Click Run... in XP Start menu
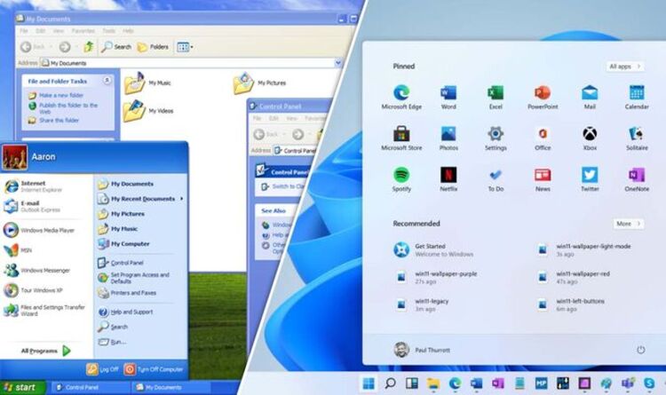This screenshot has width=666, height=395. [x=112, y=342]
